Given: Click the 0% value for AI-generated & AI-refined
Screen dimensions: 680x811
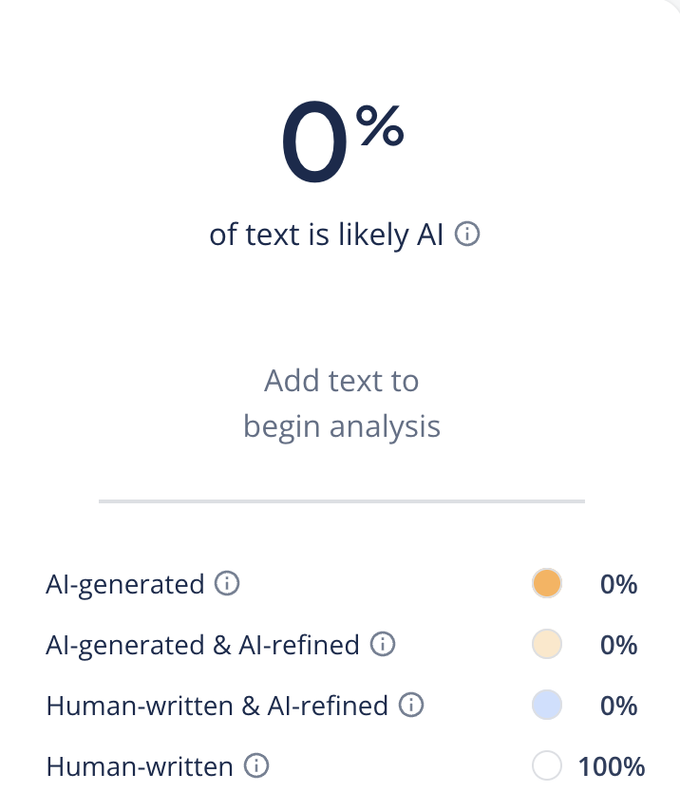Looking at the screenshot, I should click(x=618, y=645).
